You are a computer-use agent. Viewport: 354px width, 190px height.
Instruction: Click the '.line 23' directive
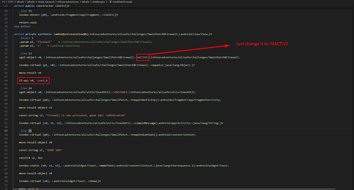[x=25, y=54]
